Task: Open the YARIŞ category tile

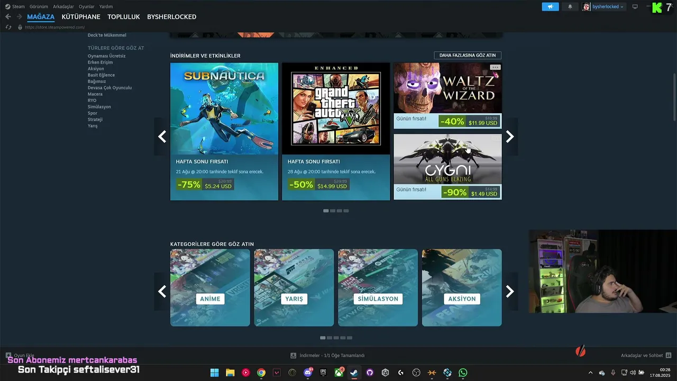Action: (x=294, y=287)
